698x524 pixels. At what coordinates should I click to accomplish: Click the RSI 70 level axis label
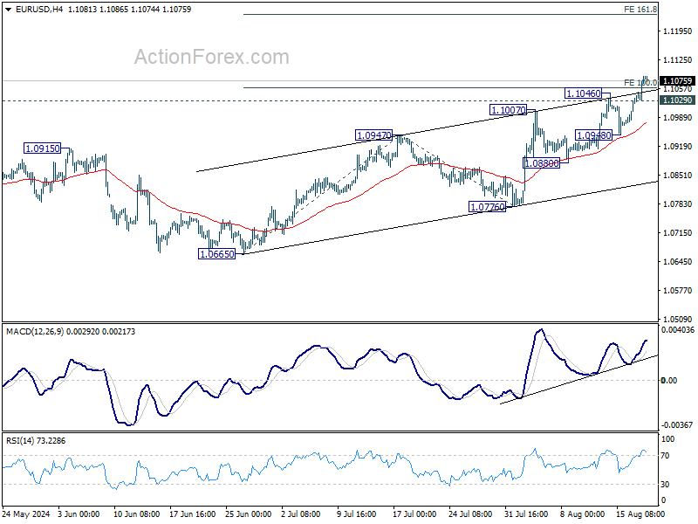click(x=665, y=456)
